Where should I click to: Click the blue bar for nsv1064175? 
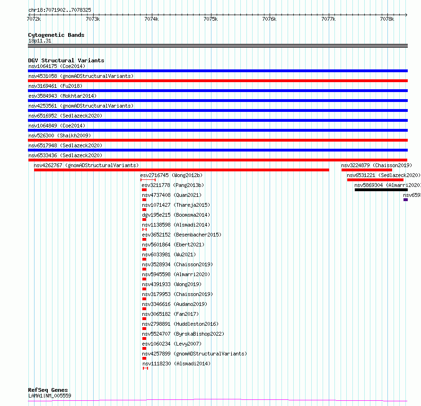[x=218, y=71]
